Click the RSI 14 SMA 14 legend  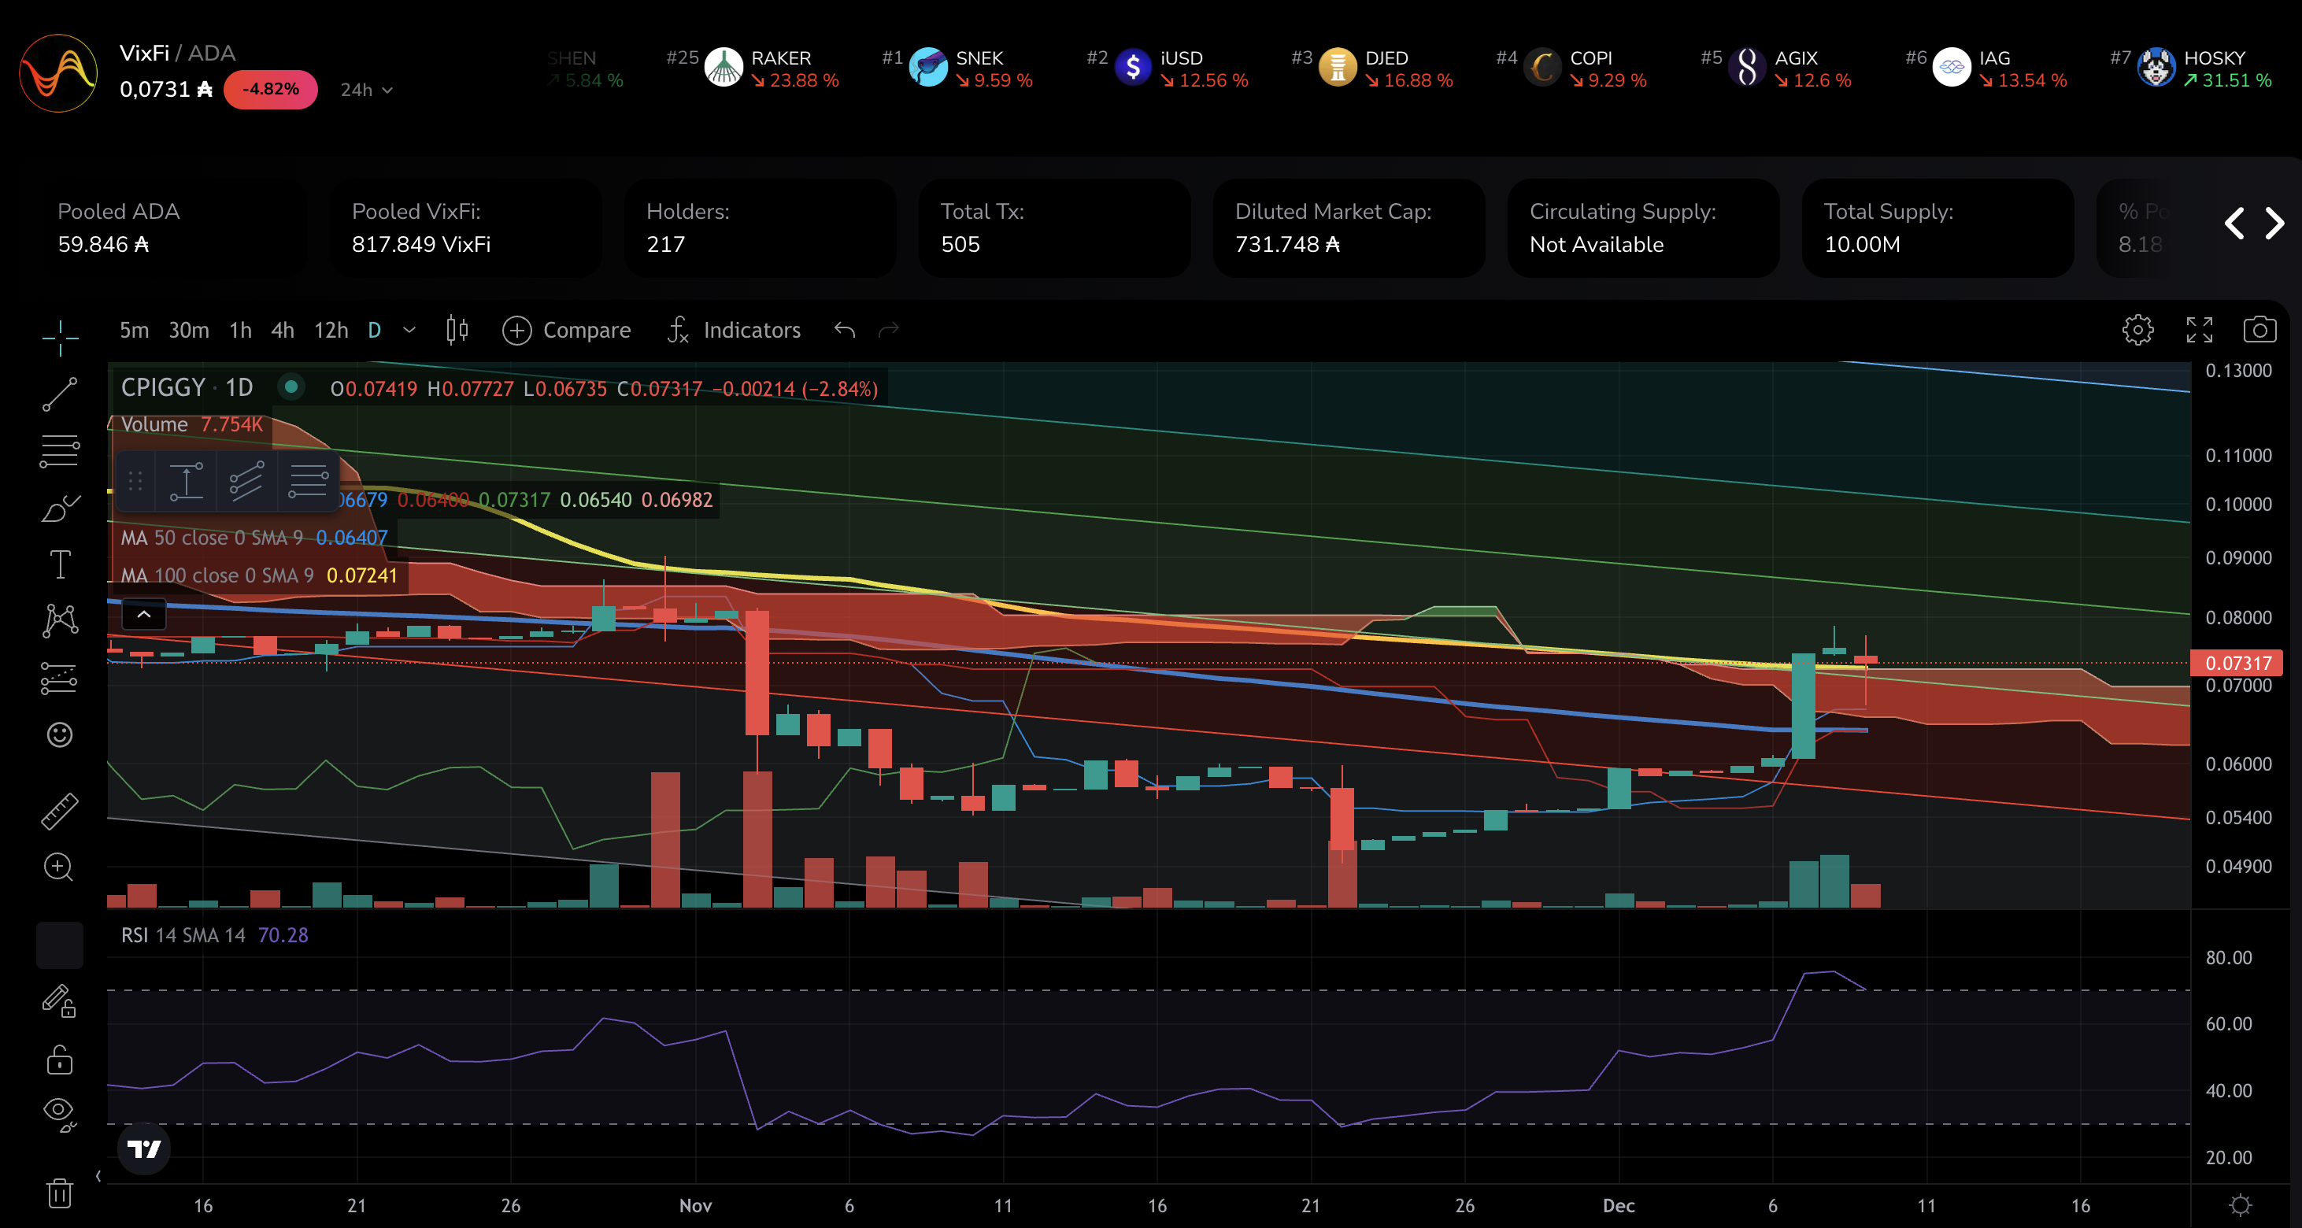click(214, 935)
